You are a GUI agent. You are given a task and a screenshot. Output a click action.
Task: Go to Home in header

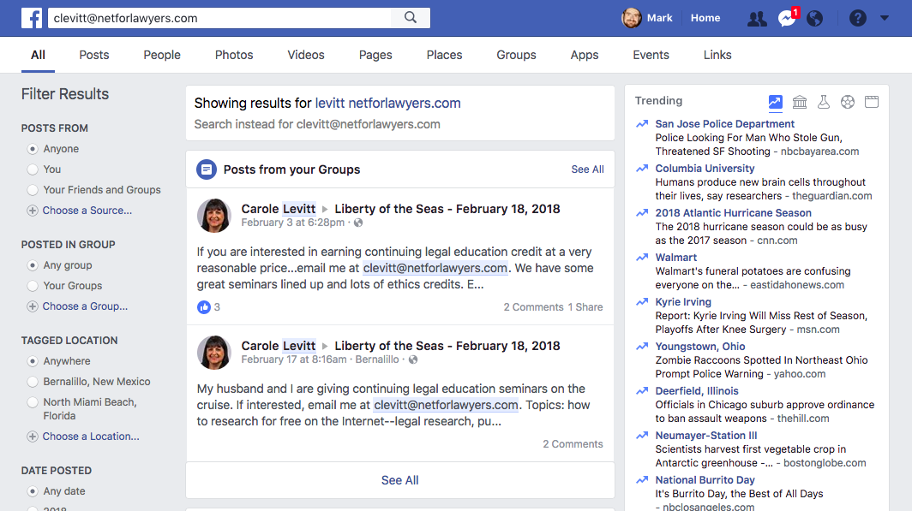pos(705,18)
